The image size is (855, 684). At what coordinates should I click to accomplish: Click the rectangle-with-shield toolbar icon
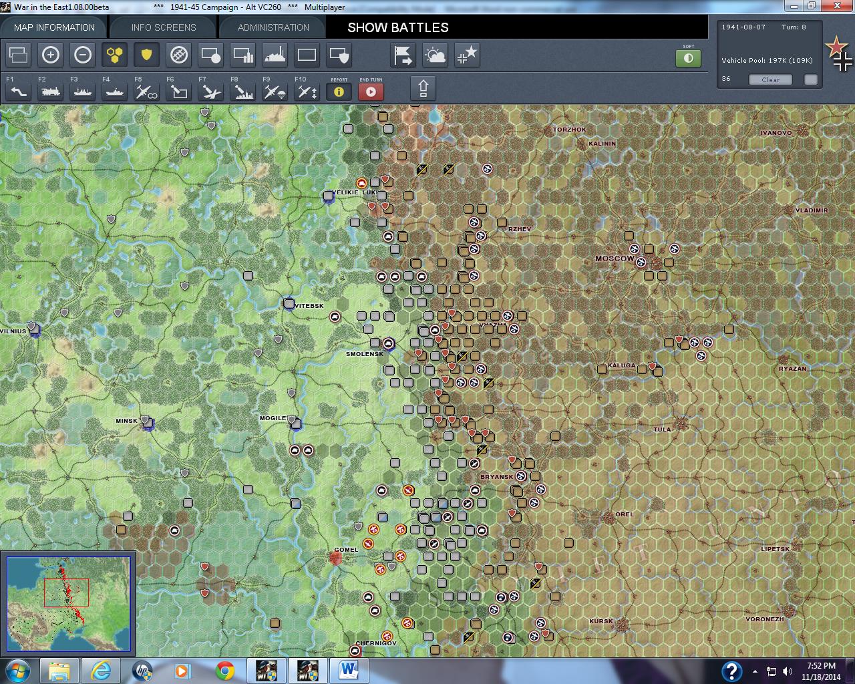[339, 55]
